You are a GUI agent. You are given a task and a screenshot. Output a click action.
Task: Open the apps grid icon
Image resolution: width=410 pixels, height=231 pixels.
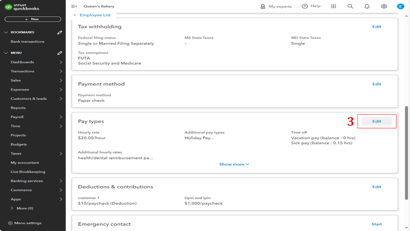(x=333, y=7)
